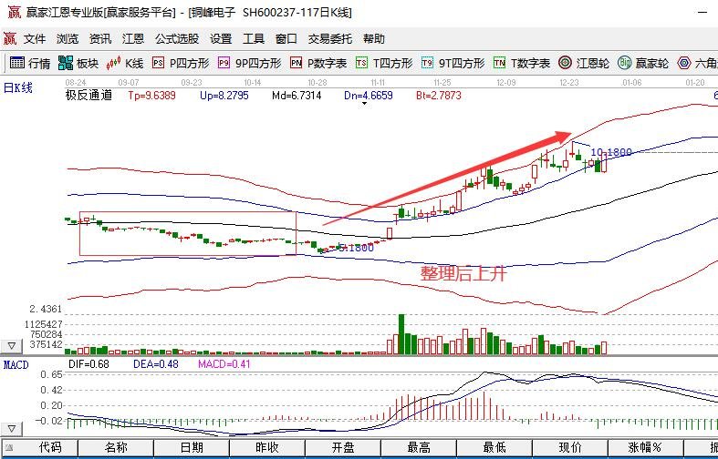Sort by 昨收 column header
This screenshot has height=459, width=718.
[x=267, y=447]
